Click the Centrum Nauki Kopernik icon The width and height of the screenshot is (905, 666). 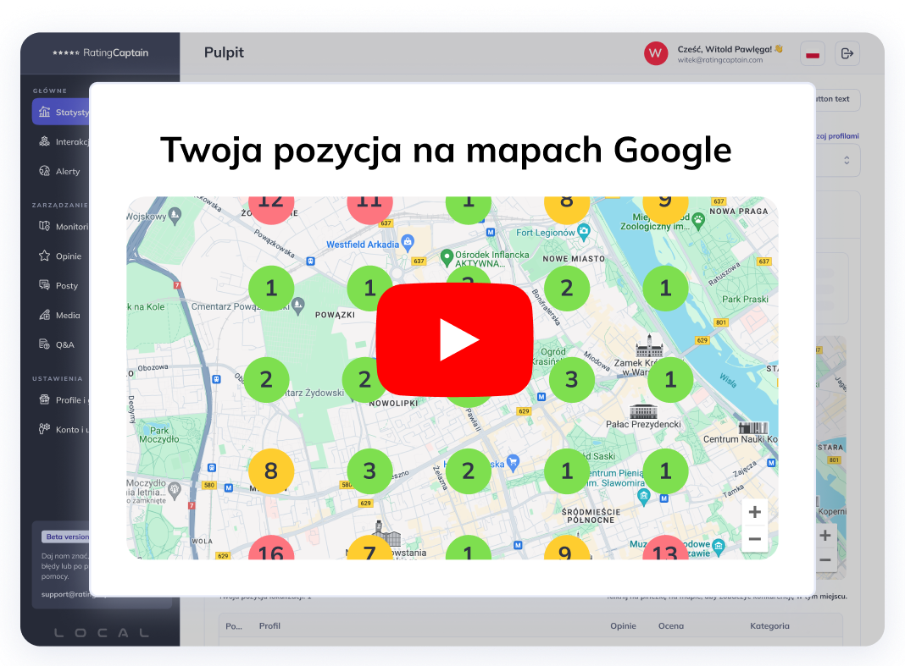pyautogui.click(x=753, y=428)
